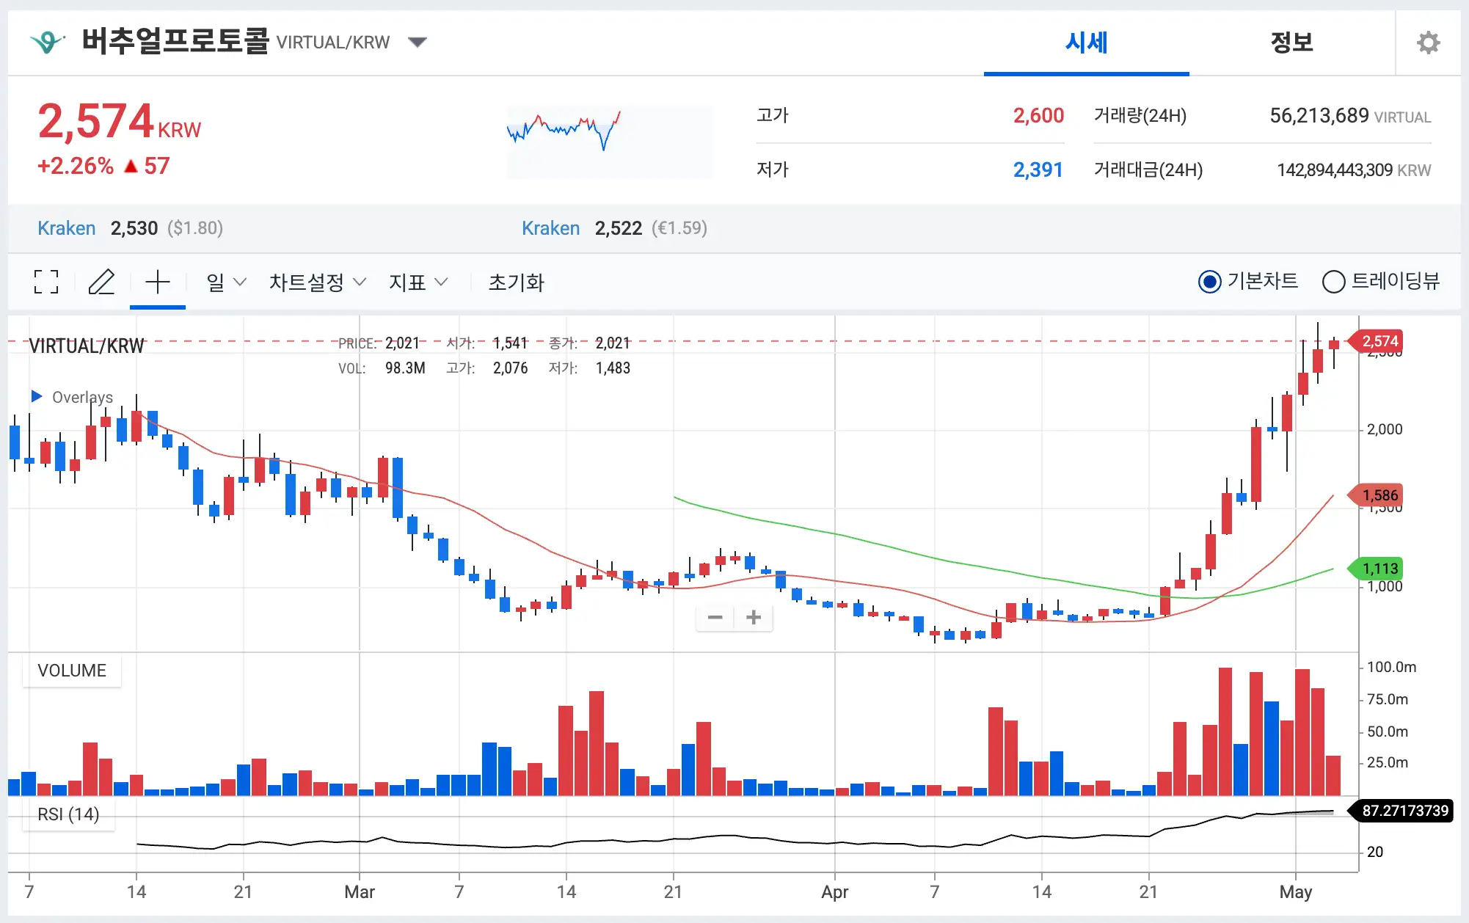The image size is (1469, 923).
Task: Click the Virtual Protocol coin logo
Action: pyautogui.click(x=47, y=42)
